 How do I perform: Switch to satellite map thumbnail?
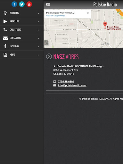(x=46, y=43)
